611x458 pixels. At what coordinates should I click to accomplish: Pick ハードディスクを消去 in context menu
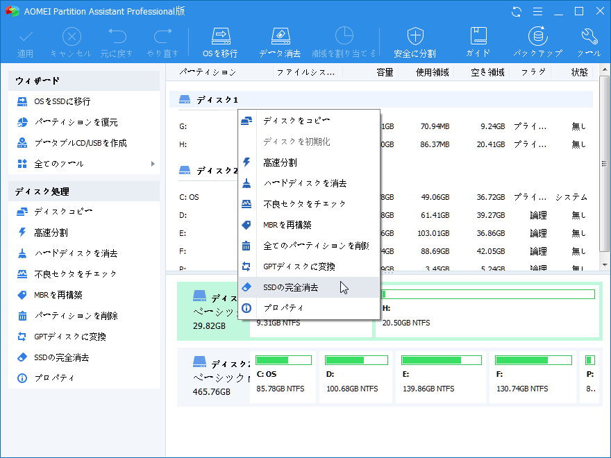(308, 183)
